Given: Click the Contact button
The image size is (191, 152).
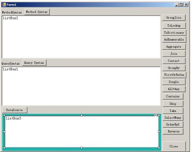Looking at the screenshot, I should pos(174,61).
